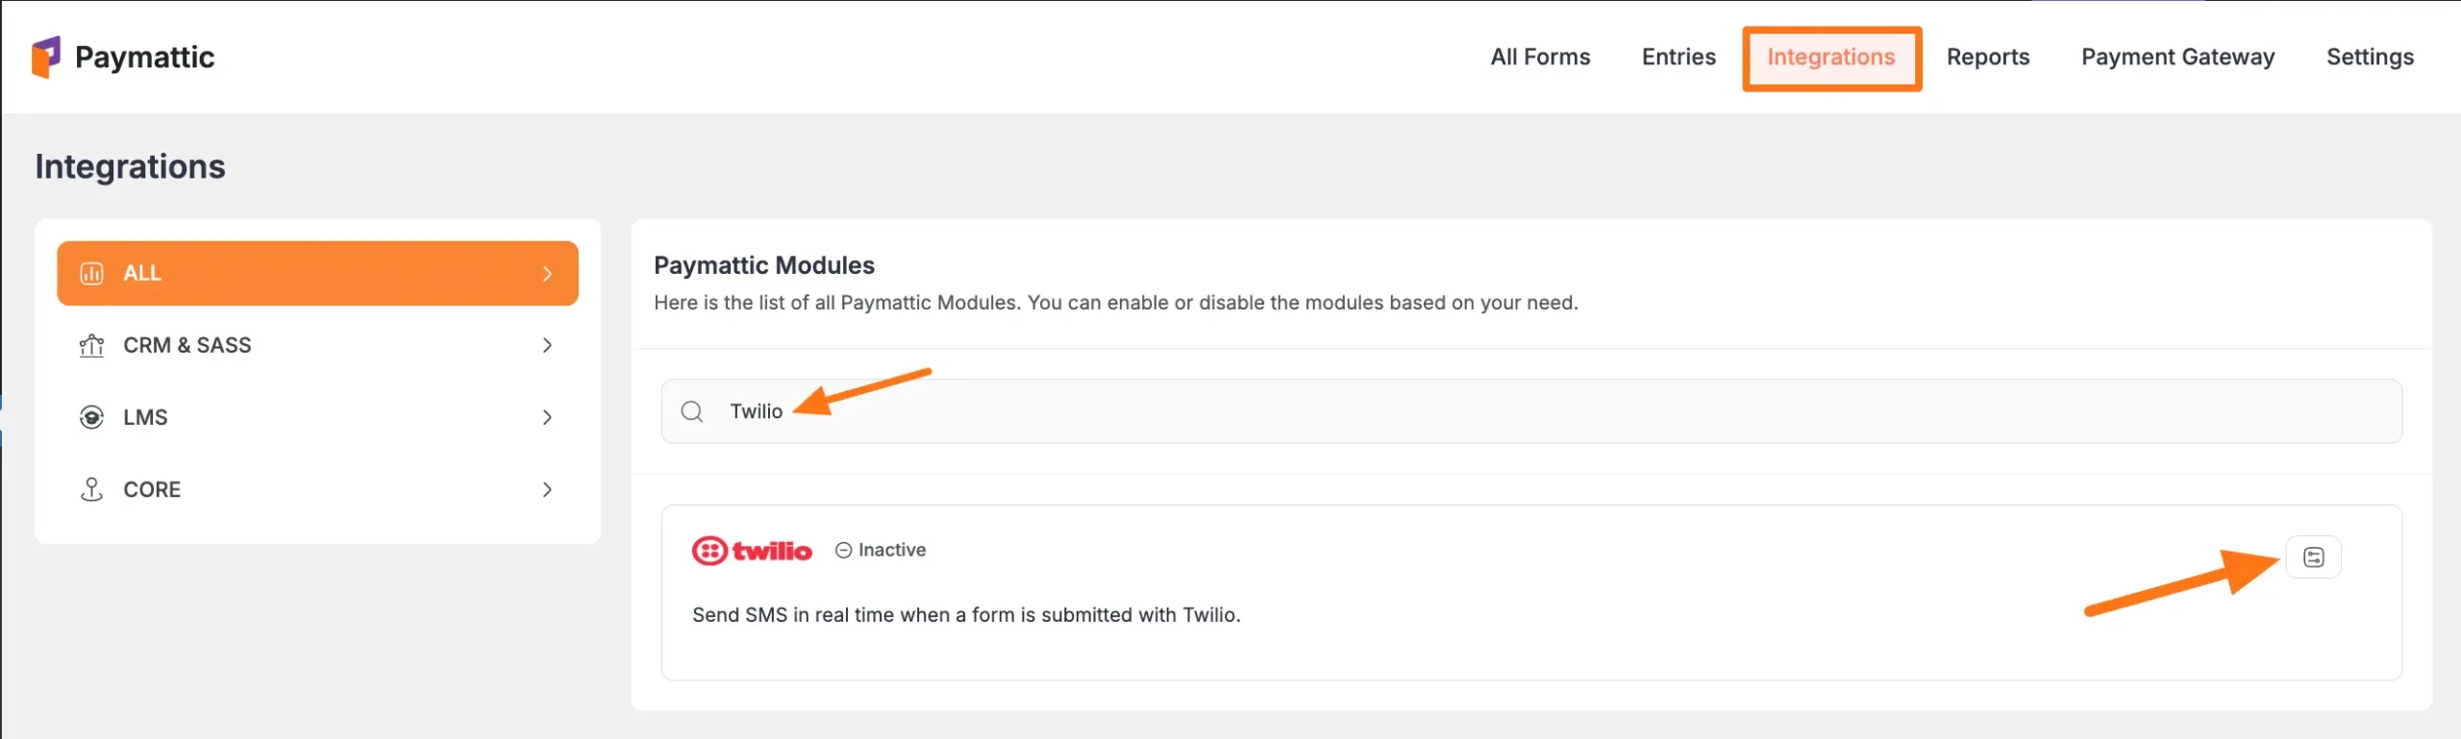Select the Integrations tab

(x=1831, y=58)
